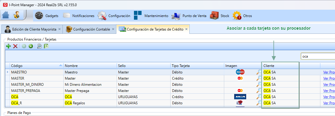Click the greyed move up arrow icon
This screenshot has height=116, width=335.
24,46
